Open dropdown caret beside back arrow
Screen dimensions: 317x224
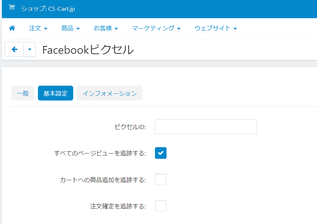coord(29,49)
